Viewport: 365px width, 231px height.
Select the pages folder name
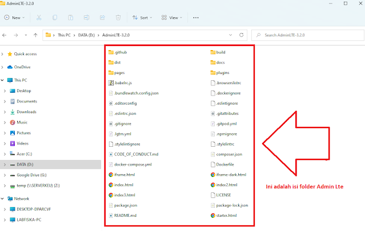coord(119,73)
